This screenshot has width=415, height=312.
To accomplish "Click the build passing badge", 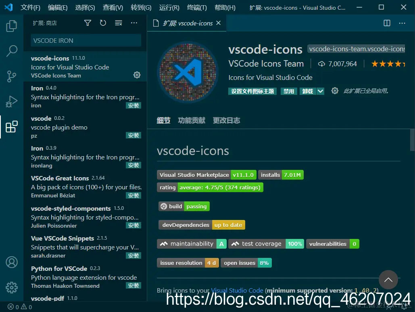I will (184, 206).
